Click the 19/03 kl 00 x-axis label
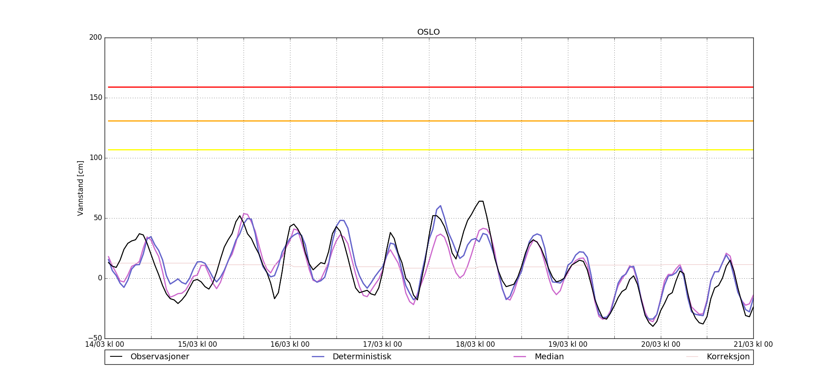The image size is (837, 376). (x=568, y=345)
